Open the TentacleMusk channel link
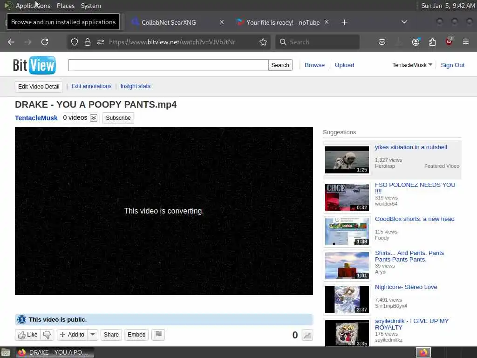The height and width of the screenshot is (358, 477). click(36, 118)
